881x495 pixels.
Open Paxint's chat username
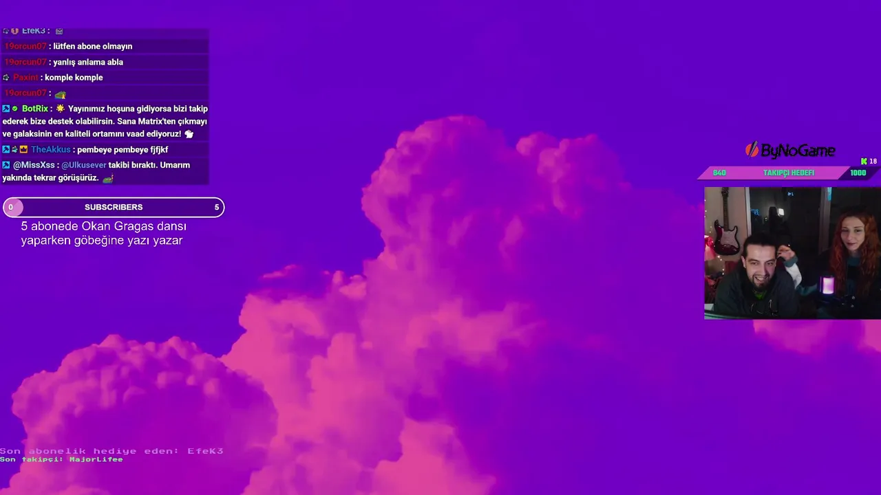(25, 78)
